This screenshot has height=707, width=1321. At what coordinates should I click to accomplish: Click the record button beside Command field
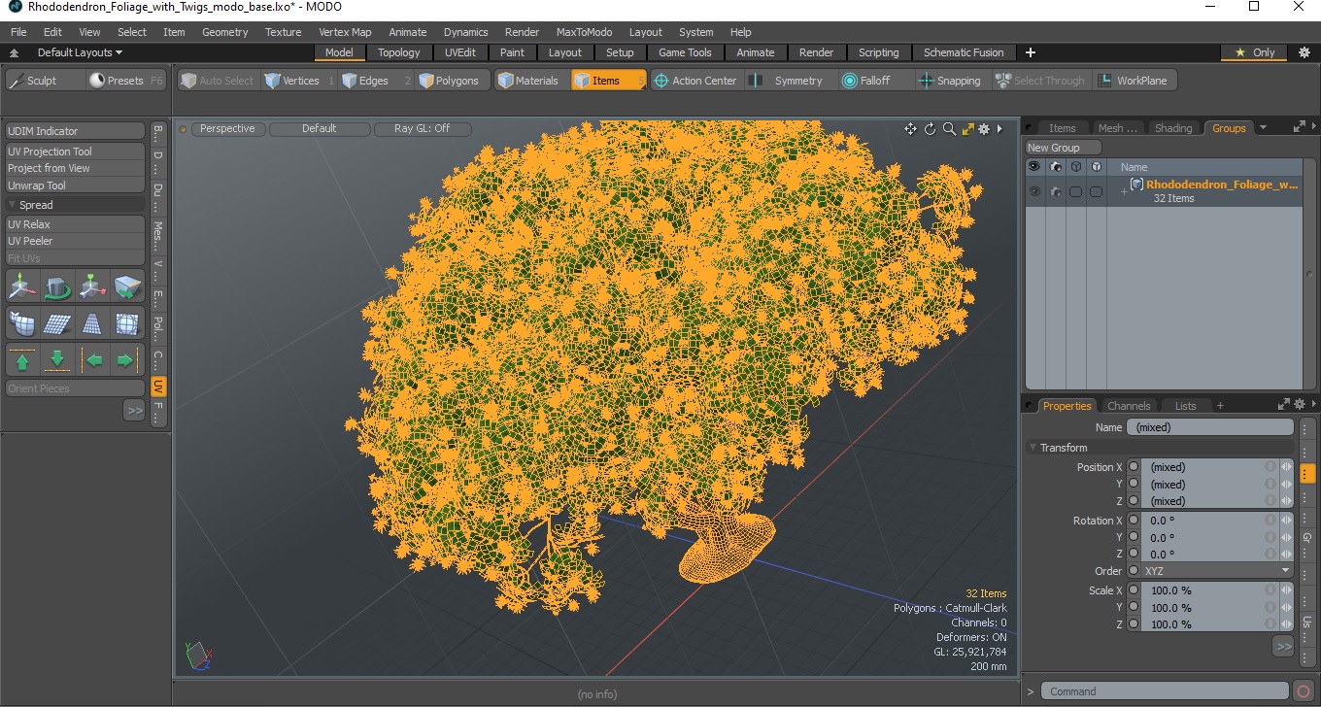1304,691
